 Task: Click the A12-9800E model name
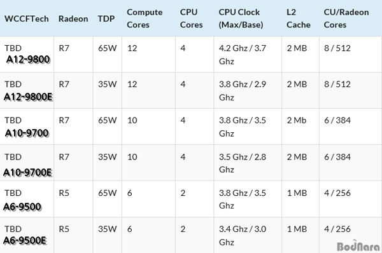pyautogui.click(x=28, y=97)
